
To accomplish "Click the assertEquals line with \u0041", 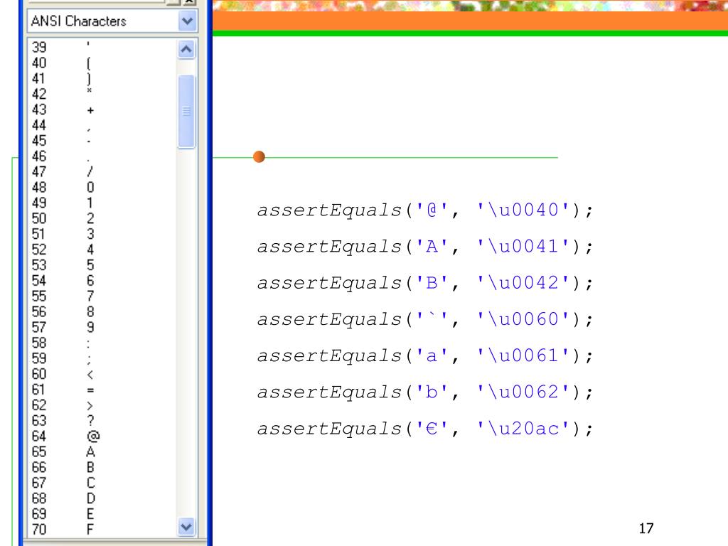I will (425, 247).
